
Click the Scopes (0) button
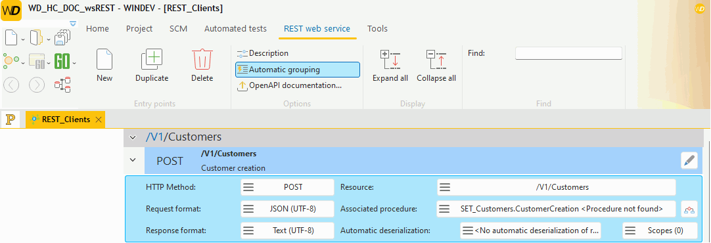[660, 231]
